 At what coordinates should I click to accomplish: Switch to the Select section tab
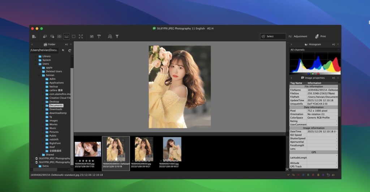(x=273, y=37)
